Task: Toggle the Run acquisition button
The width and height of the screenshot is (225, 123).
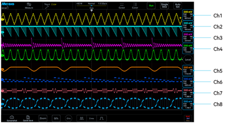Action: coord(151,6)
